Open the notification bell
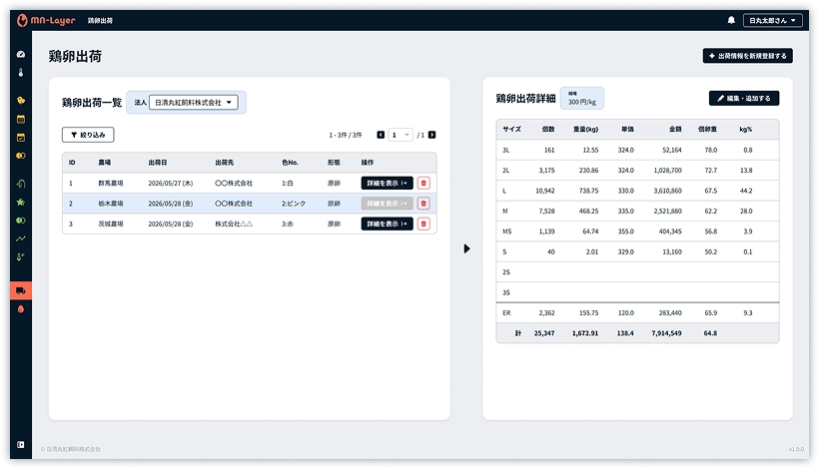The height and width of the screenshot is (469, 819). [731, 20]
